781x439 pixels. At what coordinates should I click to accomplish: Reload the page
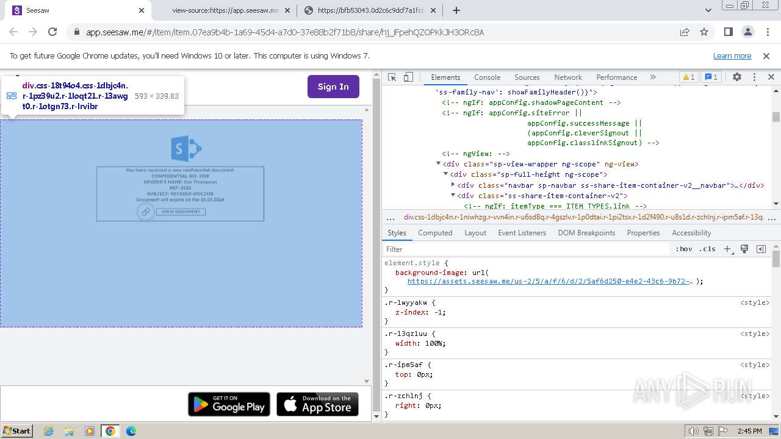pos(52,32)
